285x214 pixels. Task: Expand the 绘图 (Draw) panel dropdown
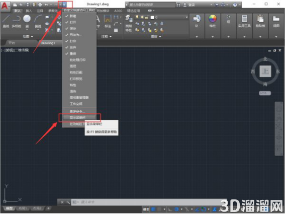tap(28, 37)
